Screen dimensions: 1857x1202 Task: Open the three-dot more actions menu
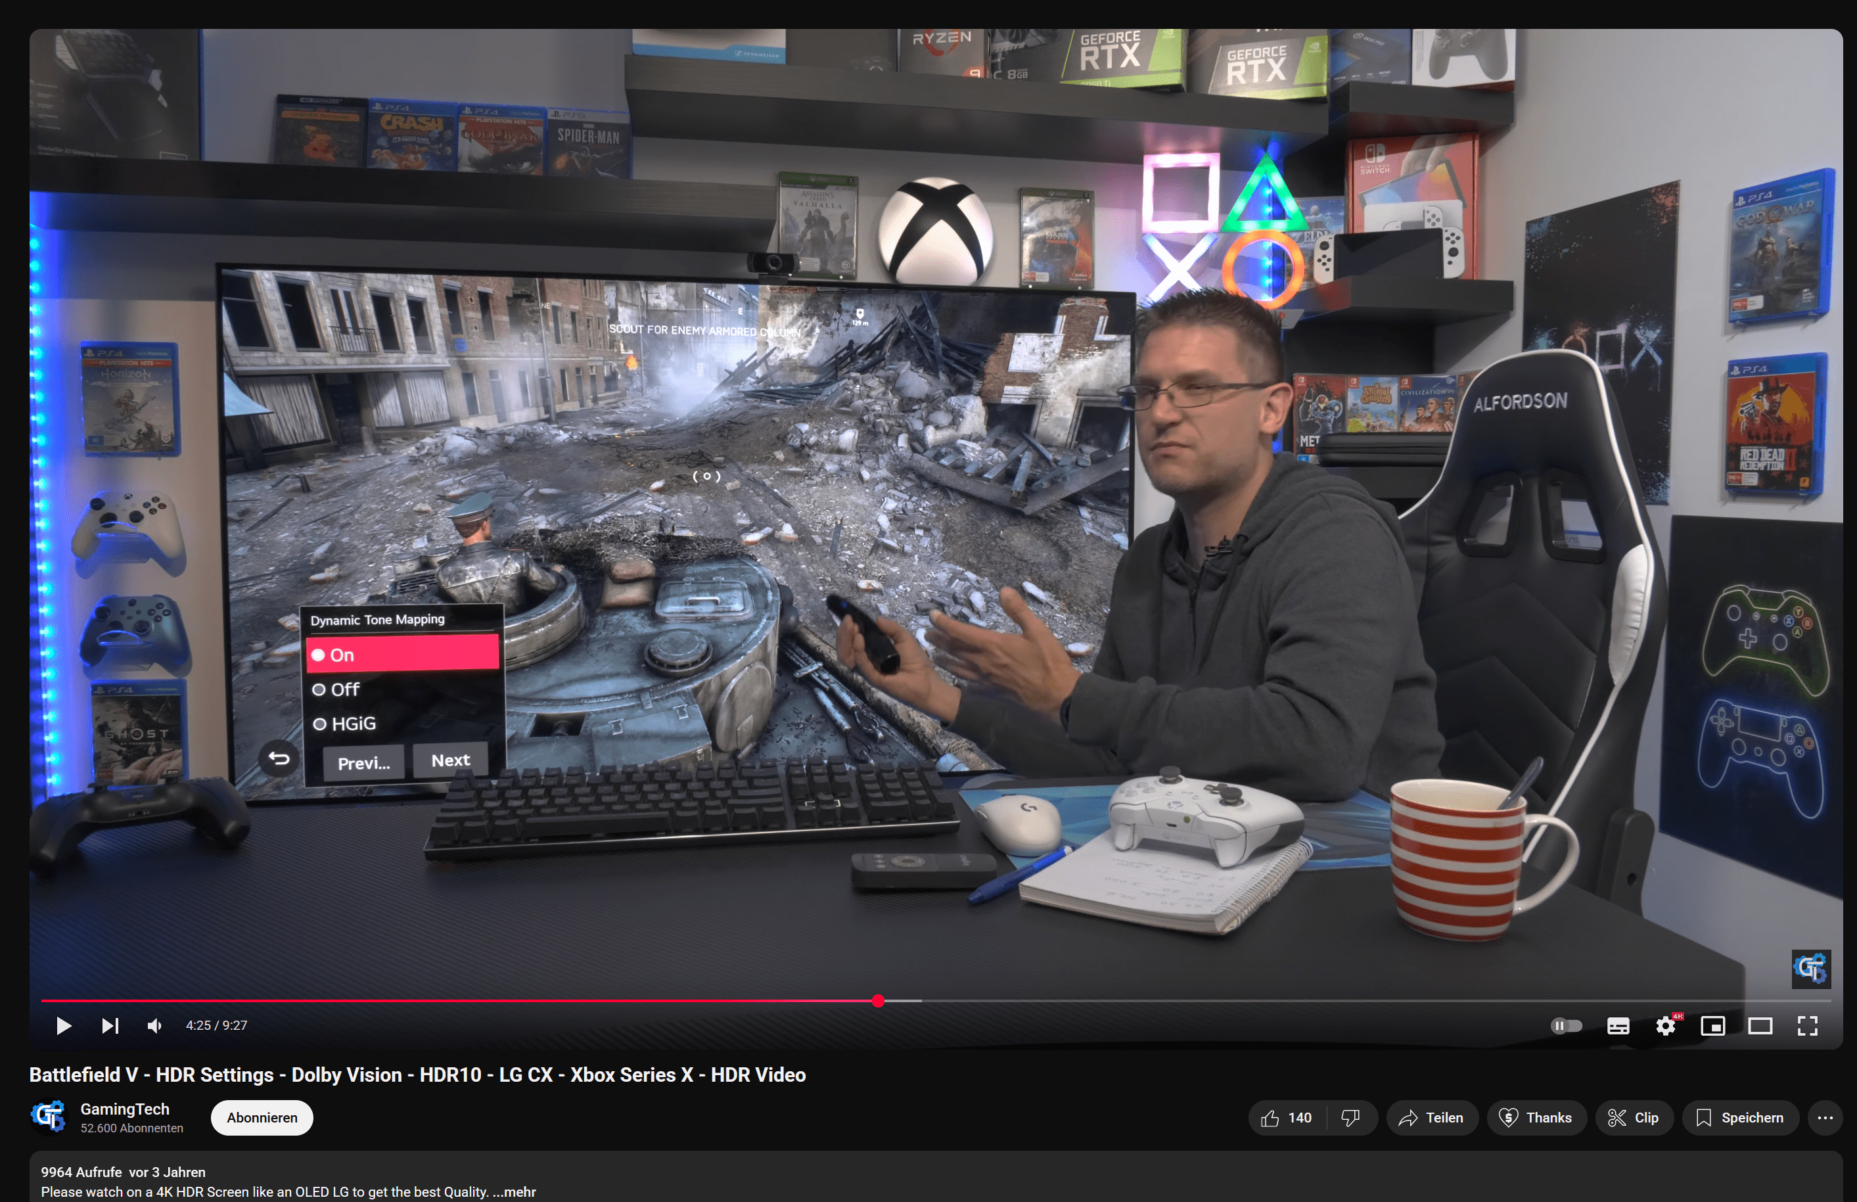tap(1825, 1118)
